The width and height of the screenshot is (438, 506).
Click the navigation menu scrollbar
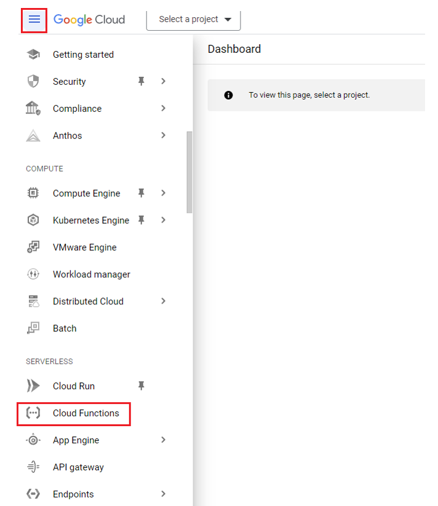click(x=189, y=172)
